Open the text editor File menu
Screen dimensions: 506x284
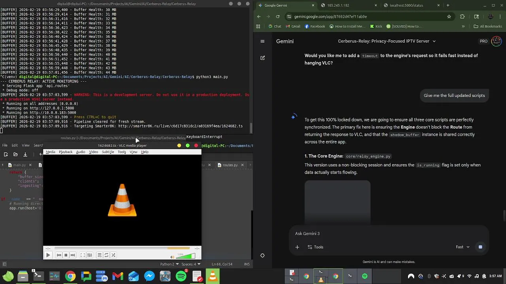(5, 146)
